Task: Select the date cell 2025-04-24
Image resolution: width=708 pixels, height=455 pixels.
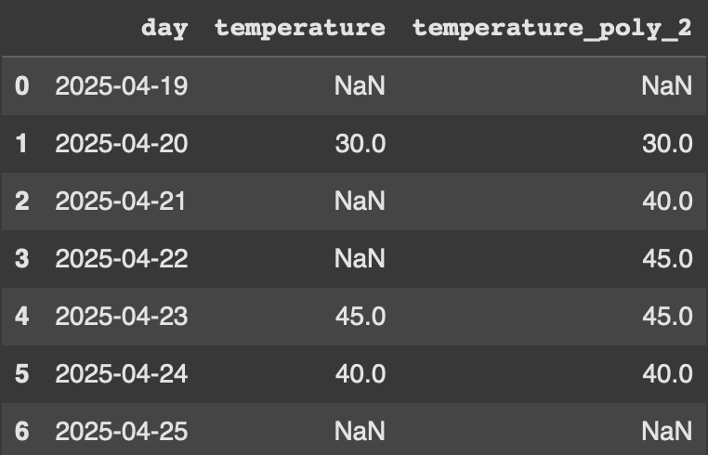Action: pyautogui.click(x=122, y=373)
